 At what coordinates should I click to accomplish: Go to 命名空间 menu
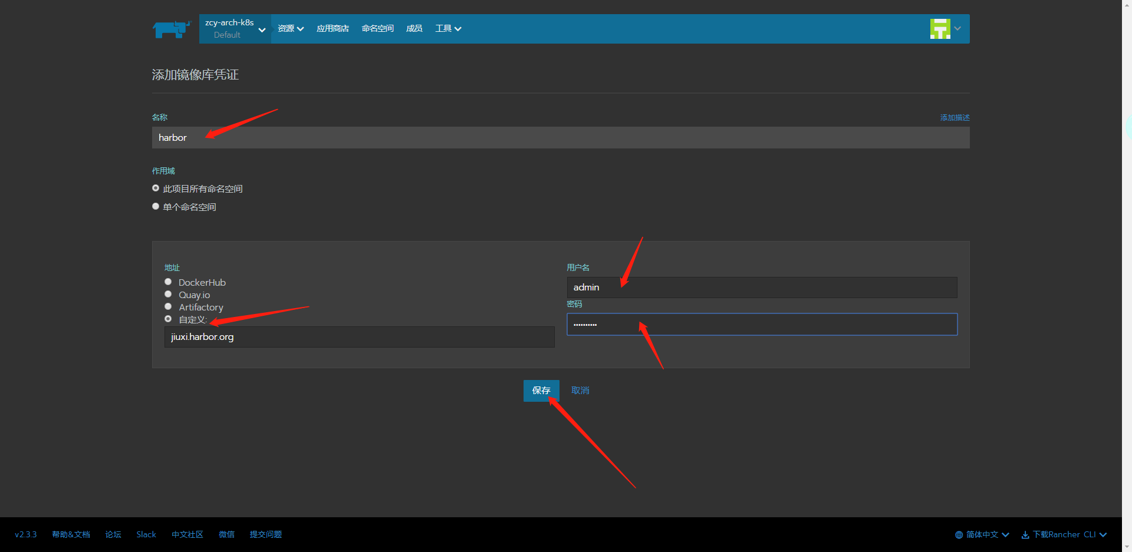click(x=377, y=29)
